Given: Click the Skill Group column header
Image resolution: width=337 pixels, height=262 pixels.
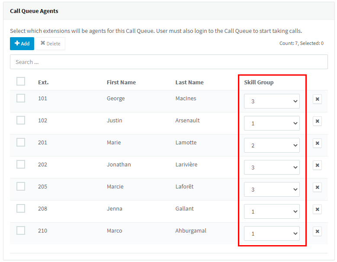Looking at the screenshot, I should (x=259, y=83).
